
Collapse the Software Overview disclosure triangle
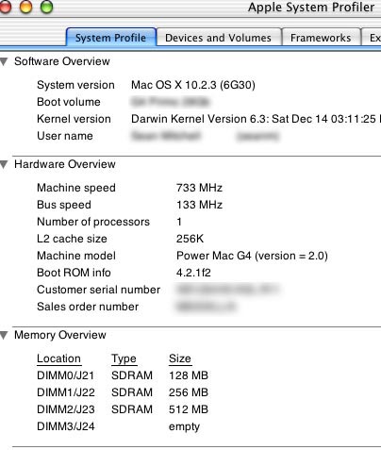4,61
